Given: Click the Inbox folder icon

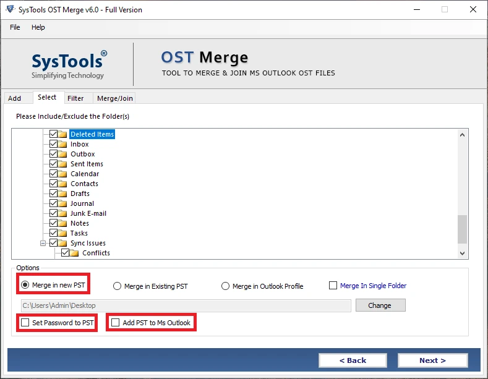Looking at the screenshot, I should 62,145.
